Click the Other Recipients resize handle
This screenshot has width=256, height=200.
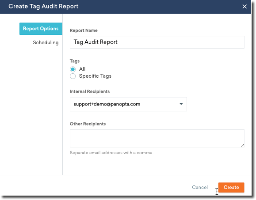click(243, 145)
